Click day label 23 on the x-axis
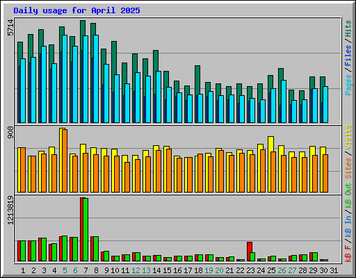The height and width of the screenshot is (278, 356). tap(250, 270)
